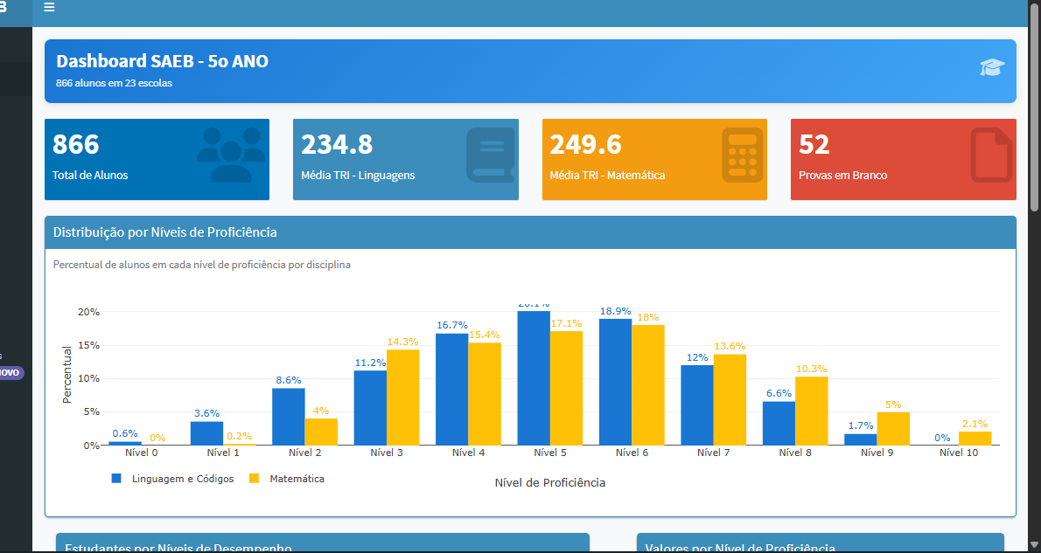
Task: Click the Nível 8 yellow bar at 10.3%
Action: tap(811, 411)
